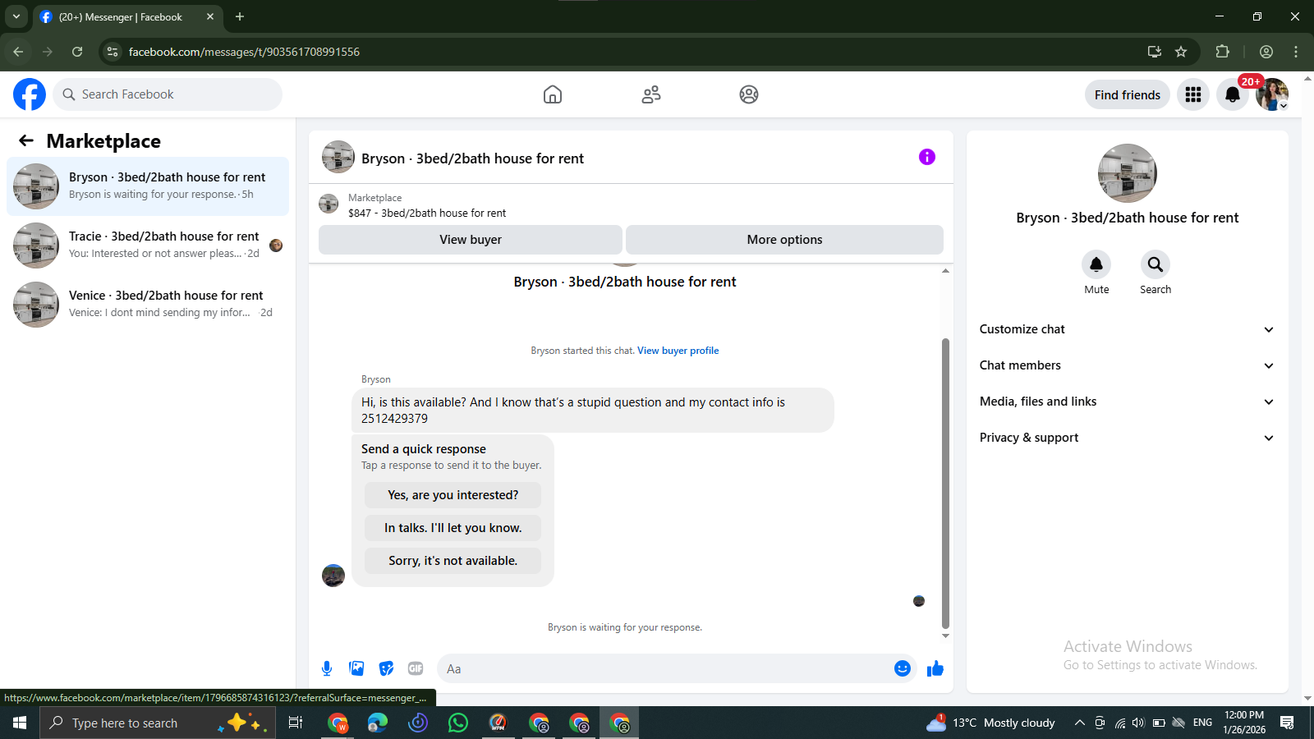1314x739 pixels.
Task: Search in the conversation using magnifier icon
Action: pos(1155,264)
